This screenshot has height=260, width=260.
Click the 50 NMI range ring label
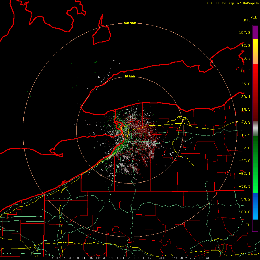pos(130,76)
